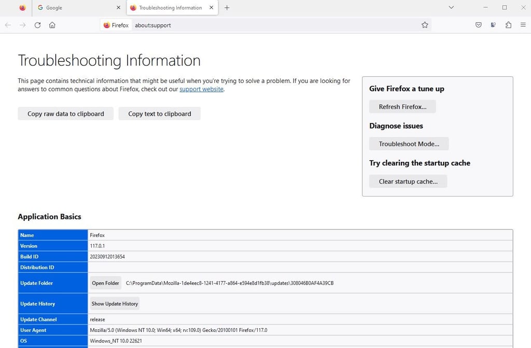Click the Application Basics heading
The image size is (531, 348).
49,216
